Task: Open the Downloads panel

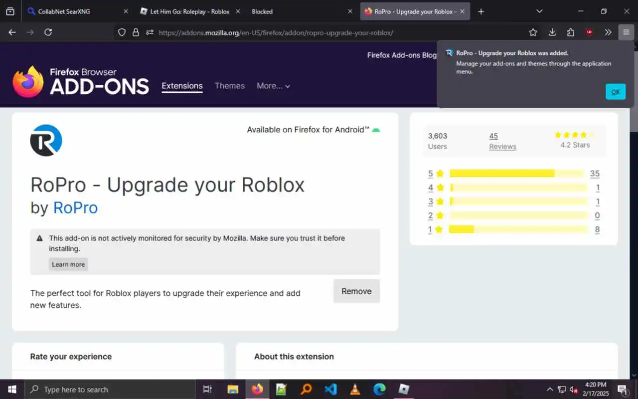Action: click(x=552, y=32)
